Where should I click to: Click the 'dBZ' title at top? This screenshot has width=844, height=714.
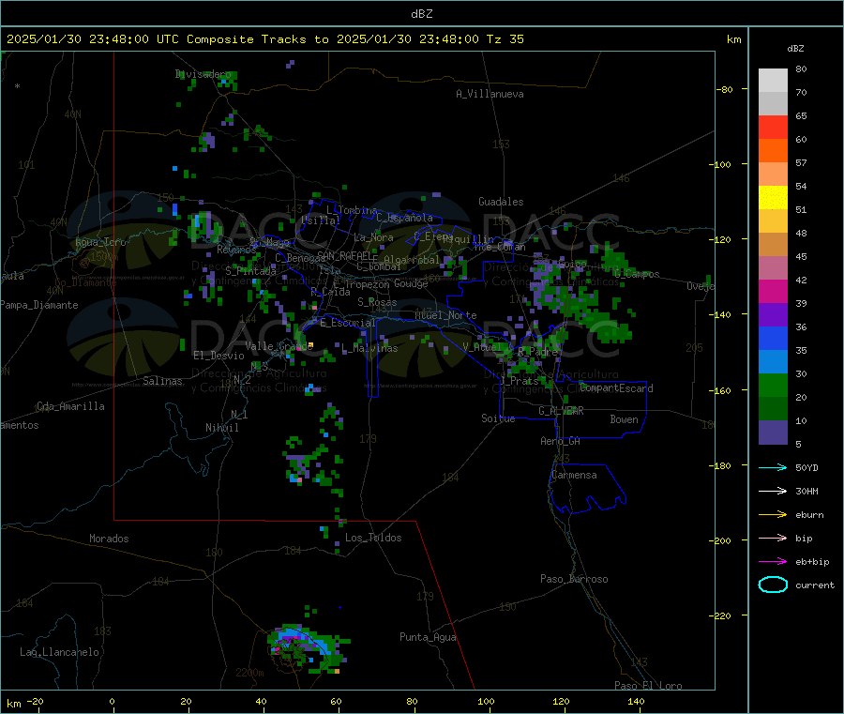click(x=421, y=14)
